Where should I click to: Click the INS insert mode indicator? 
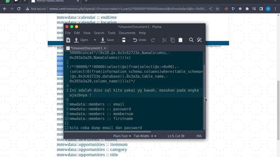(x=199, y=136)
